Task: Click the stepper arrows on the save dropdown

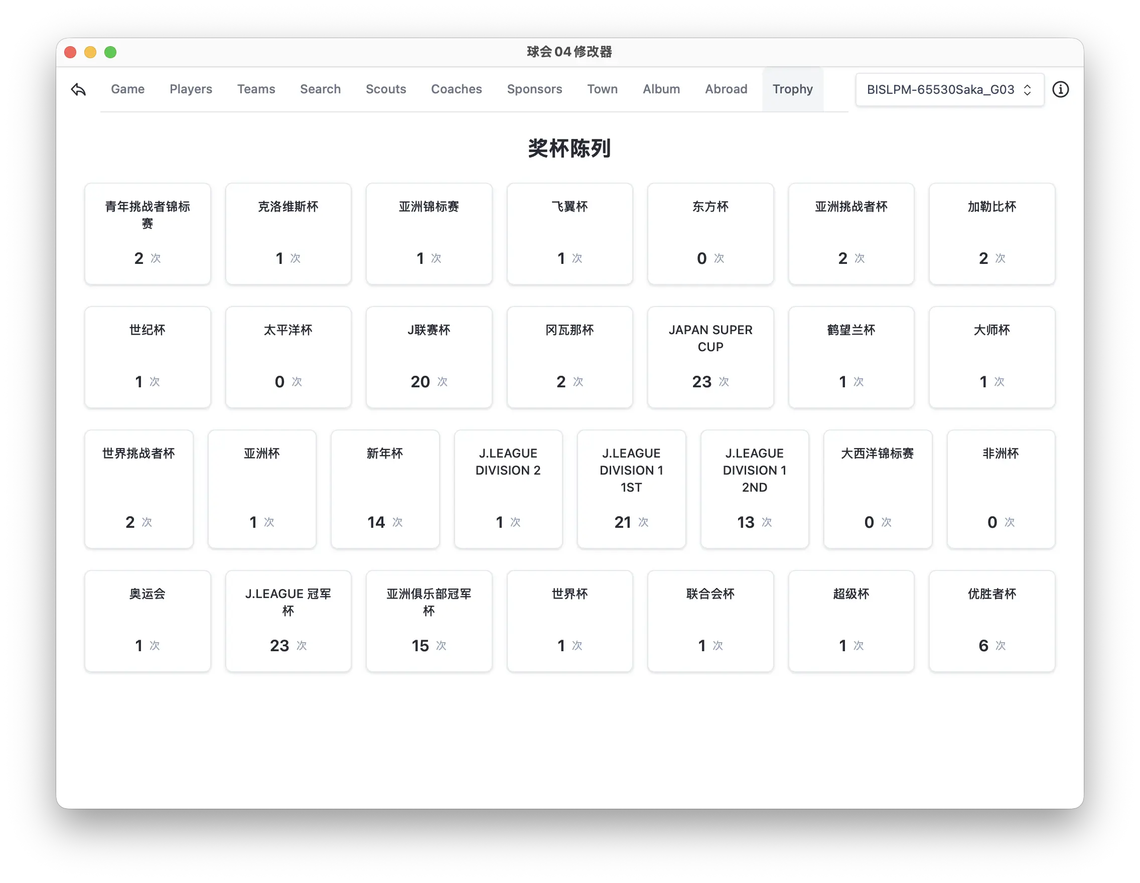Action: coord(1027,89)
